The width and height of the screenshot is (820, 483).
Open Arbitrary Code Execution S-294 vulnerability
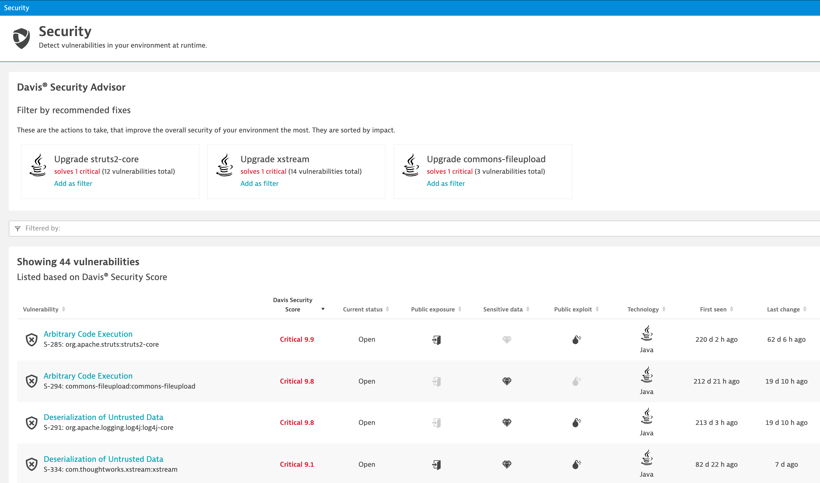click(88, 376)
